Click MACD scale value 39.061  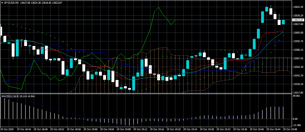pos(297,96)
